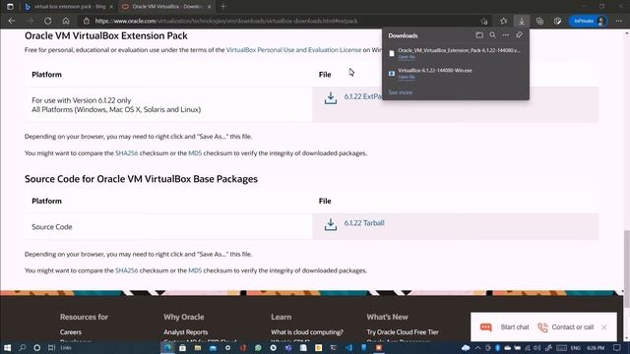Viewport: 630px width, 354px height.
Task: Open MD5 checksum link under Extension Pack
Action: [195, 153]
